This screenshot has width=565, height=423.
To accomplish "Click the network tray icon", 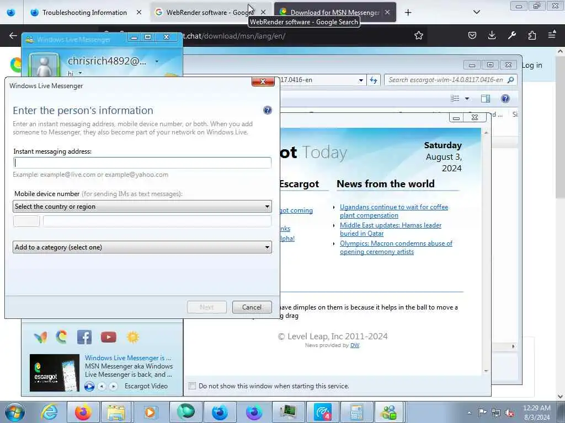I will tap(496, 413).
